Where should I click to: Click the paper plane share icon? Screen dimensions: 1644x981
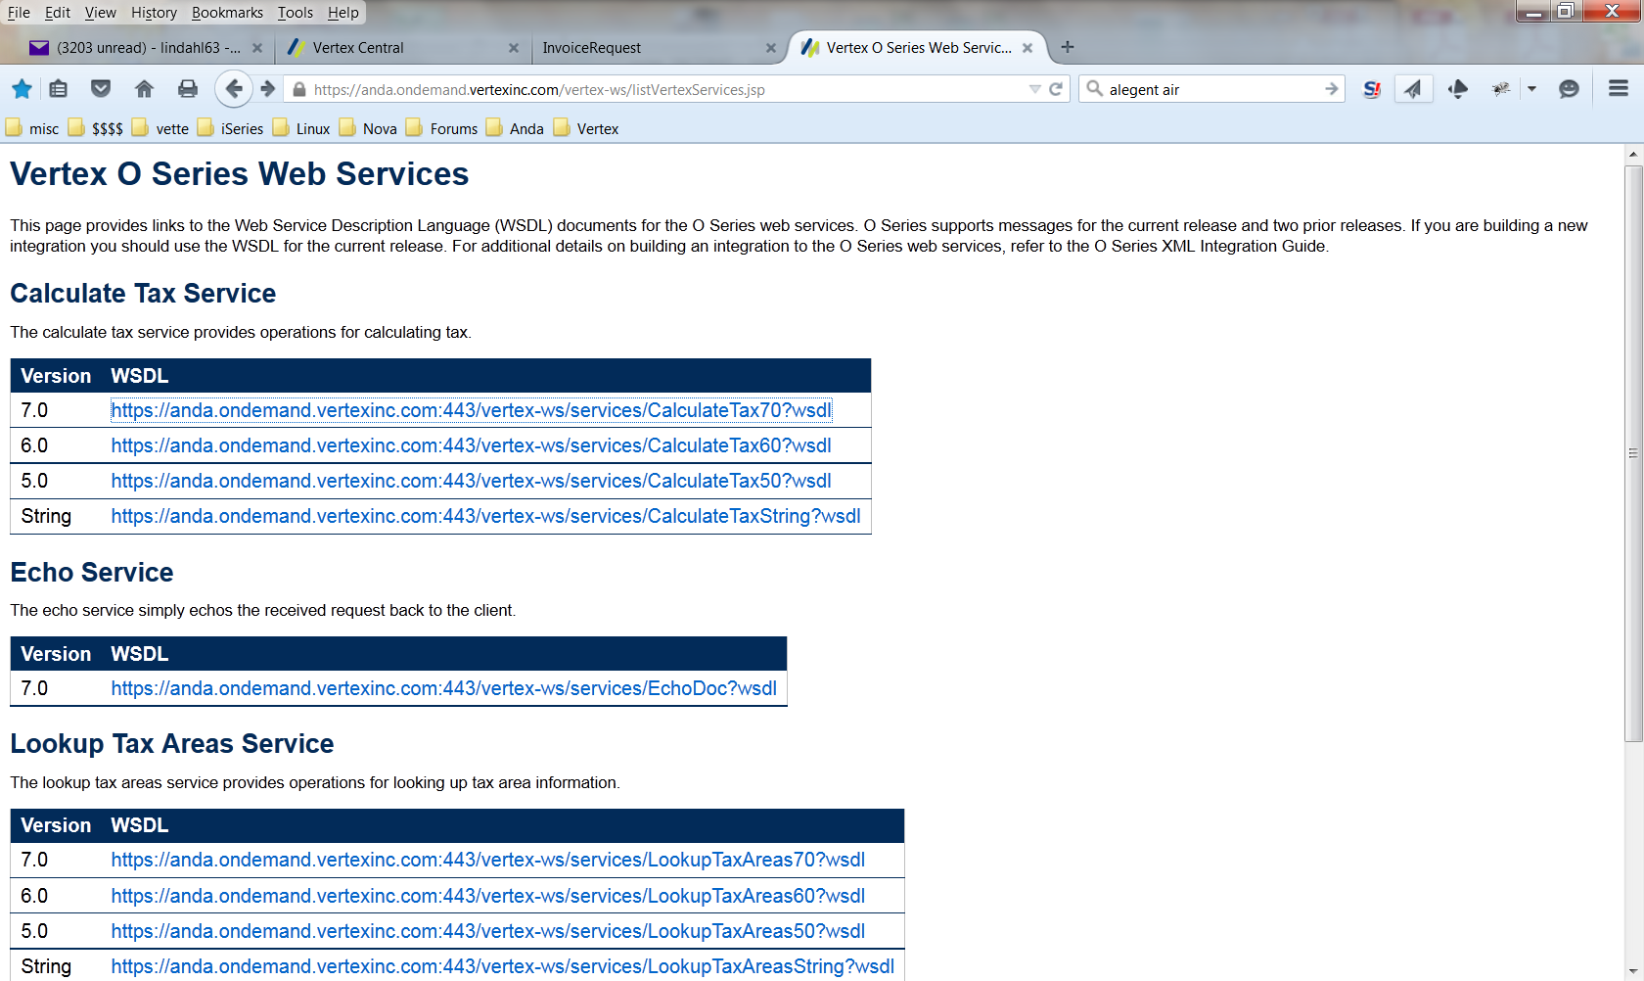coord(1413,89)
